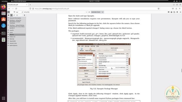Print the PDF document

[171, 12]
